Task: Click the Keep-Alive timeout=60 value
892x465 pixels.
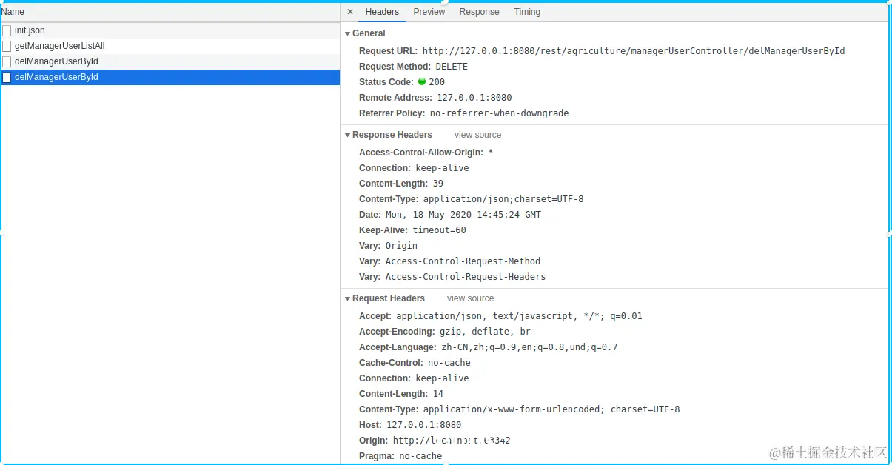Action: tap(440, 230)
